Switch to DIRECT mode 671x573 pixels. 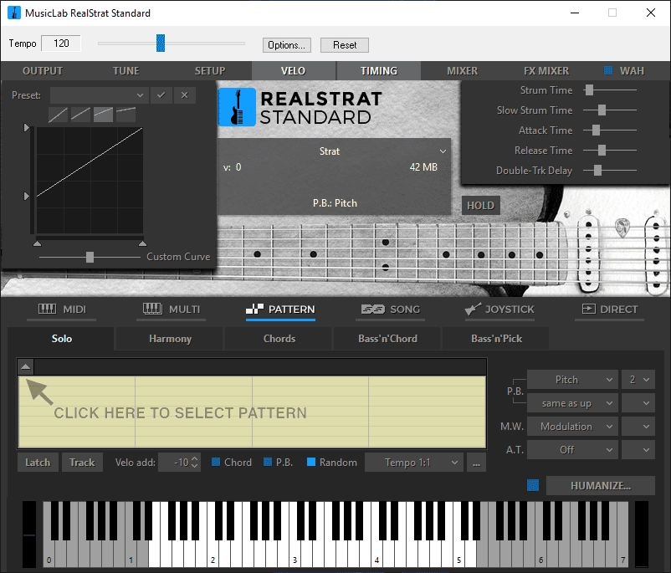coord(610,310)
